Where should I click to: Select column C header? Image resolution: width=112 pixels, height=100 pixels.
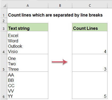click(90, 6)
